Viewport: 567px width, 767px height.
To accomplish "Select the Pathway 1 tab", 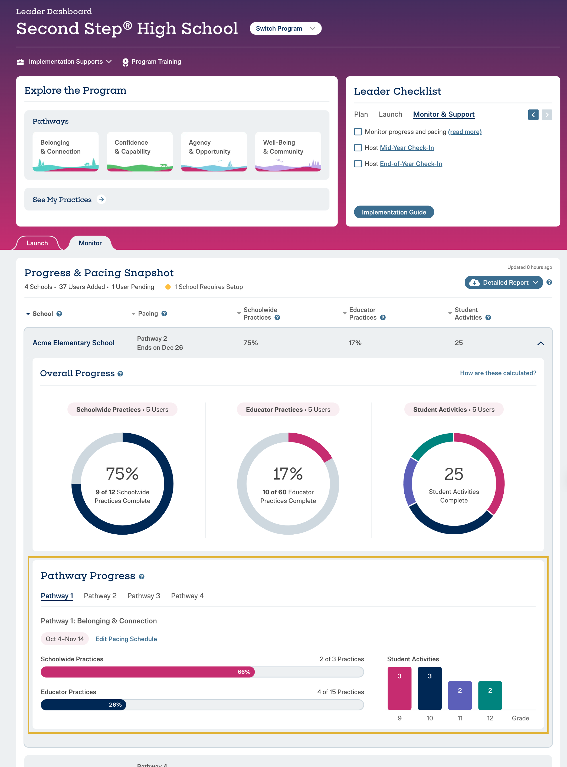I will [57, 596].
